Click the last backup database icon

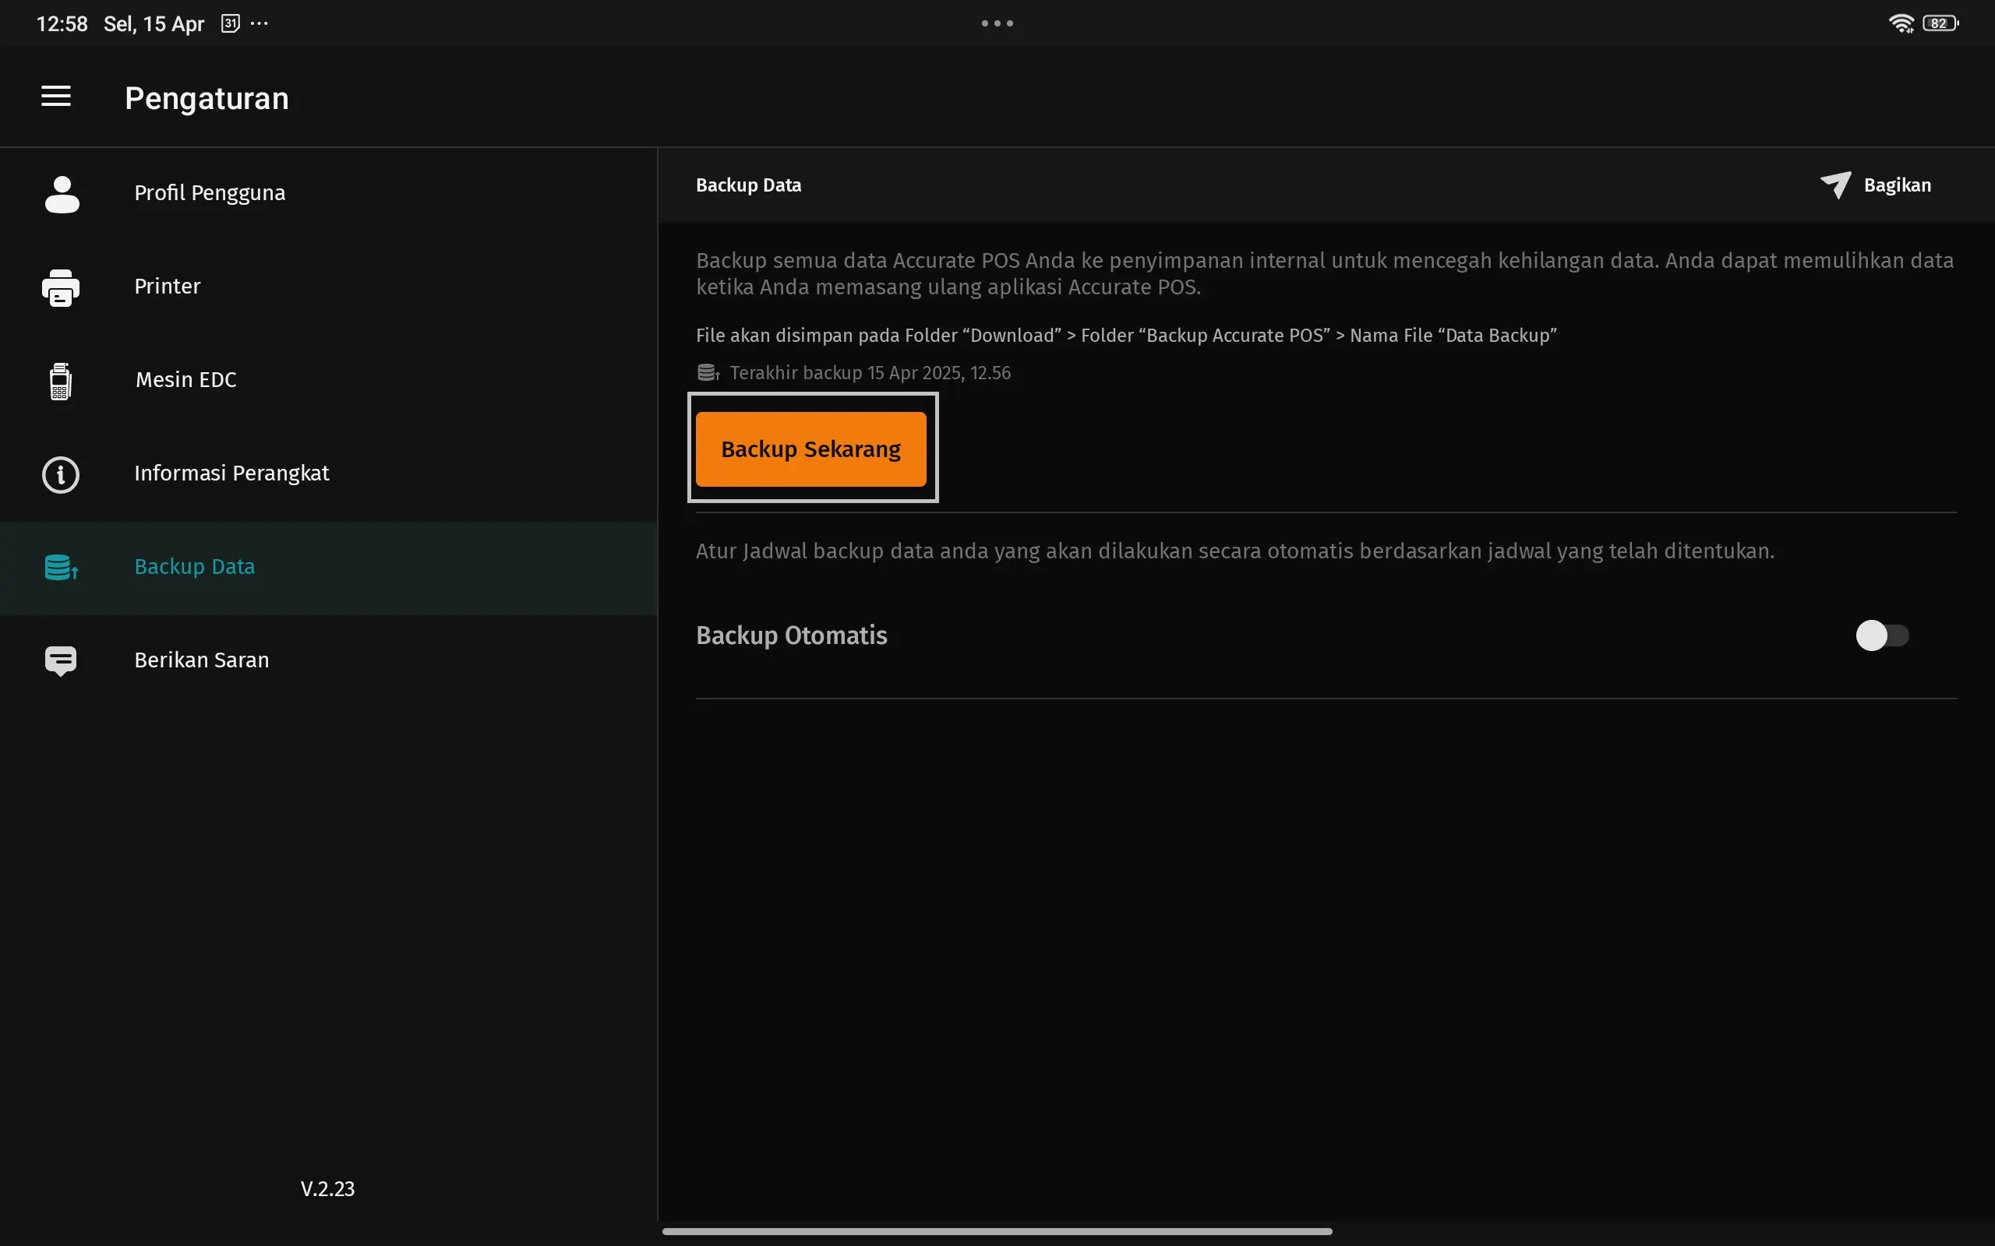708,372
